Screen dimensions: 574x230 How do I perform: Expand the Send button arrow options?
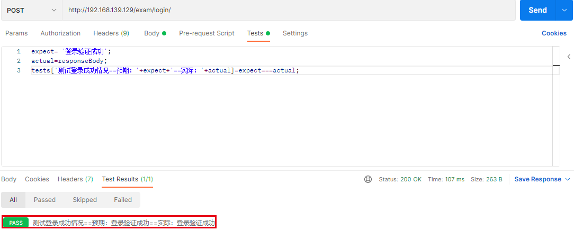pos(564,10)
